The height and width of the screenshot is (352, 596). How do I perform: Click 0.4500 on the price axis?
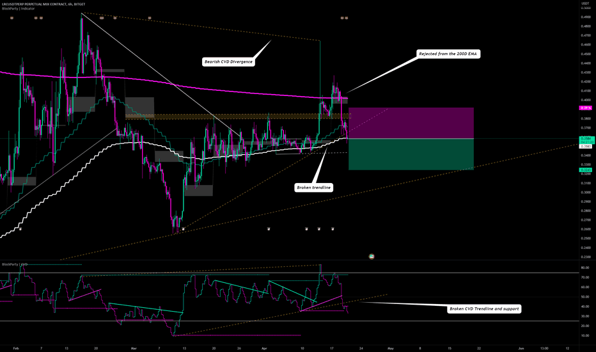[x=586, y=54]
